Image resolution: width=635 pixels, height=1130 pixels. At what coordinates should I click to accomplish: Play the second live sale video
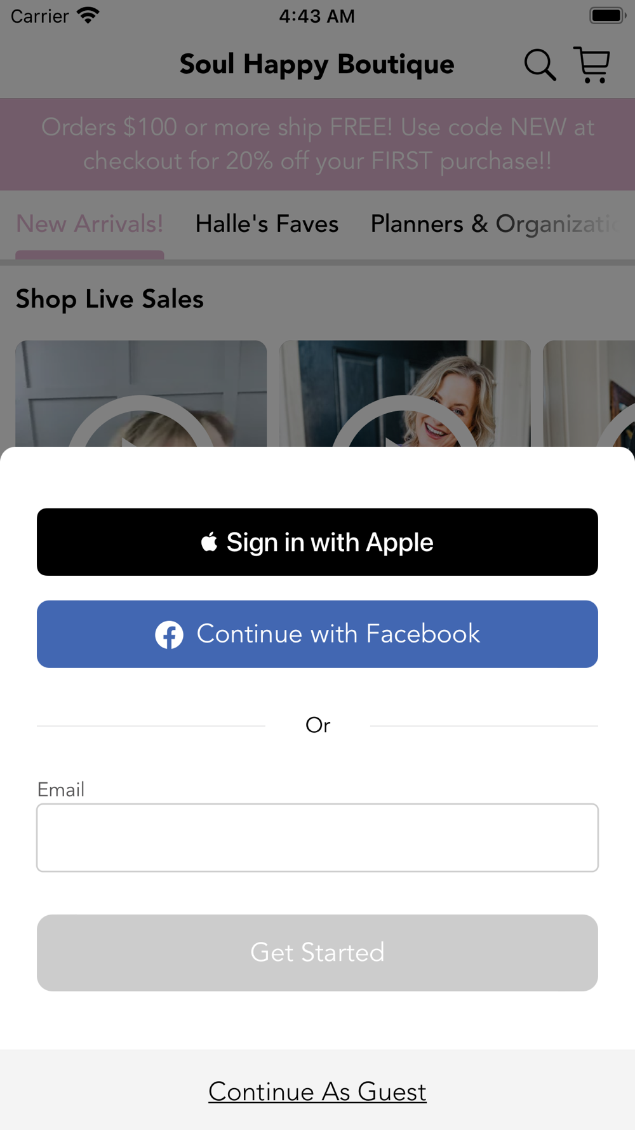(x=405, y=393)
